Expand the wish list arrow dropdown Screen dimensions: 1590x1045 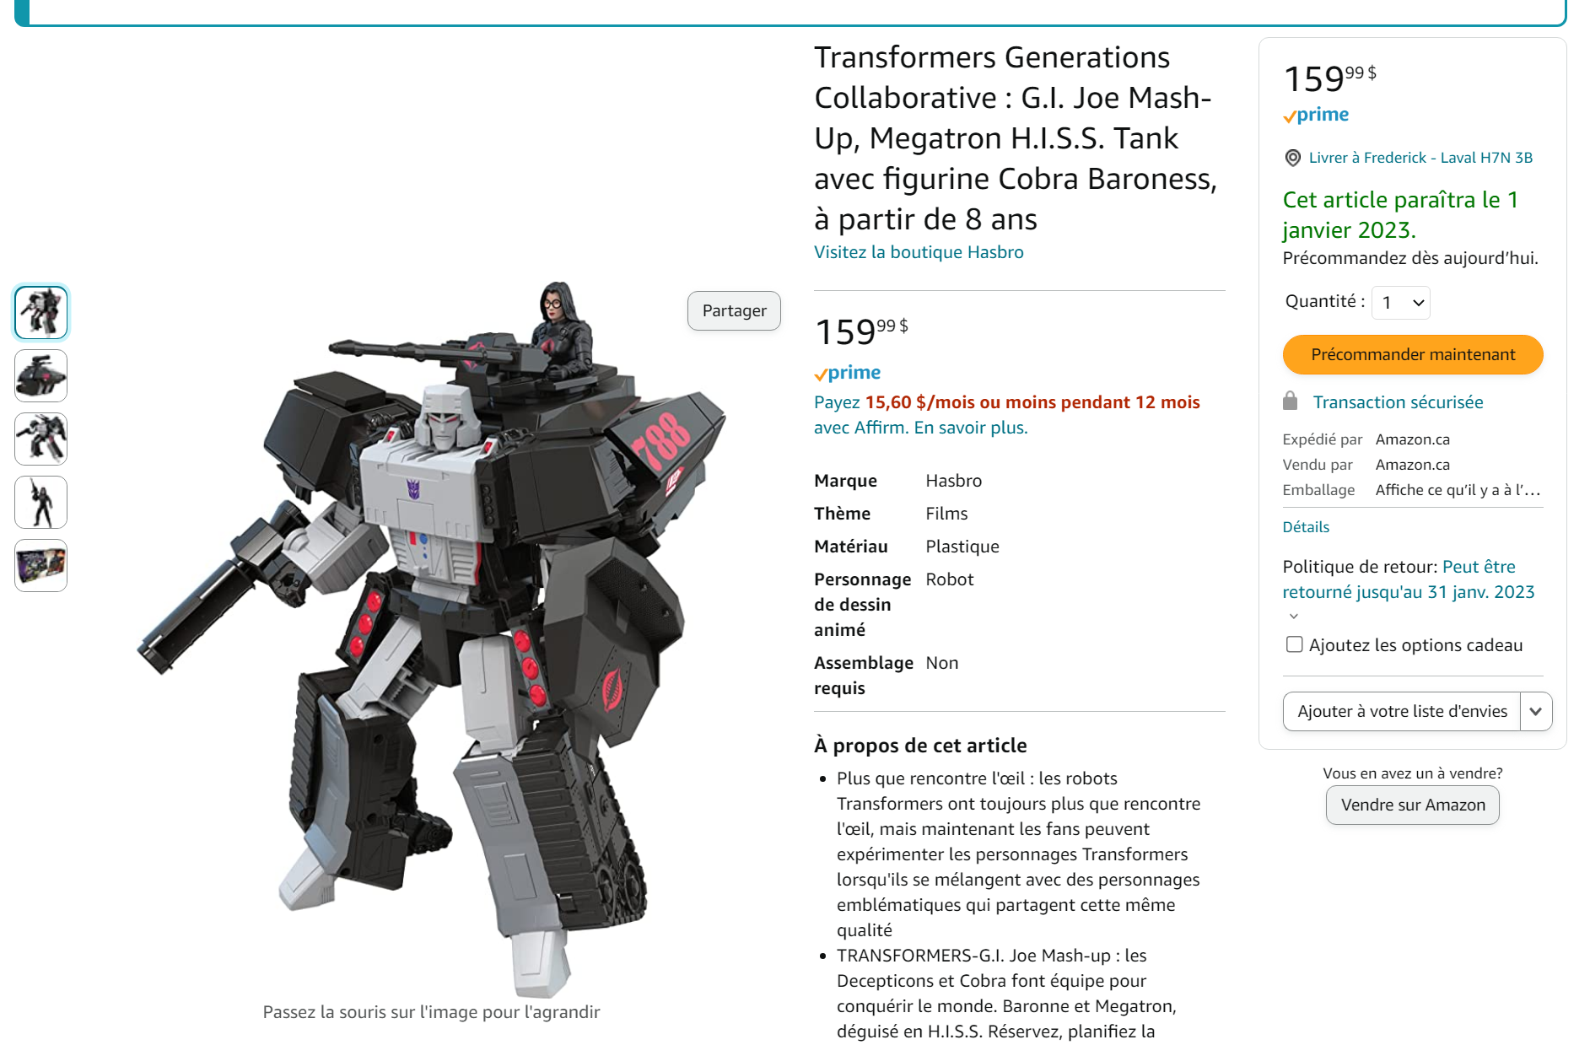tap(1535, 711)
